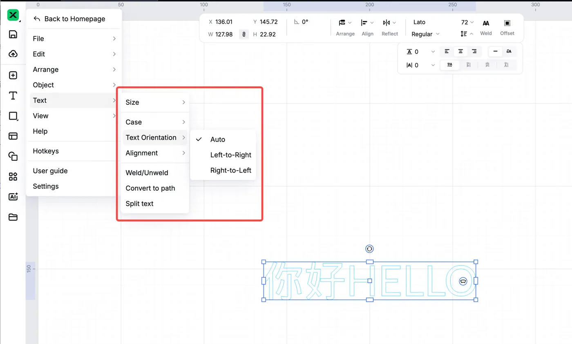Toggle the aspect ratio lock link
Image resolution: width=572 pixels, height=344 pixels.
(244, 35)
